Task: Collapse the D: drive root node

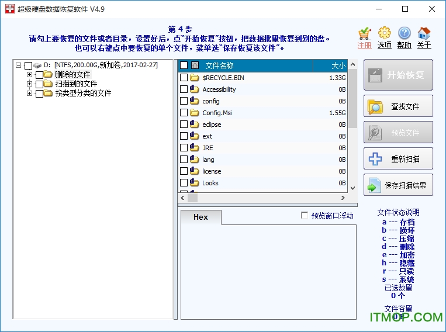Action: pos(19,65)
